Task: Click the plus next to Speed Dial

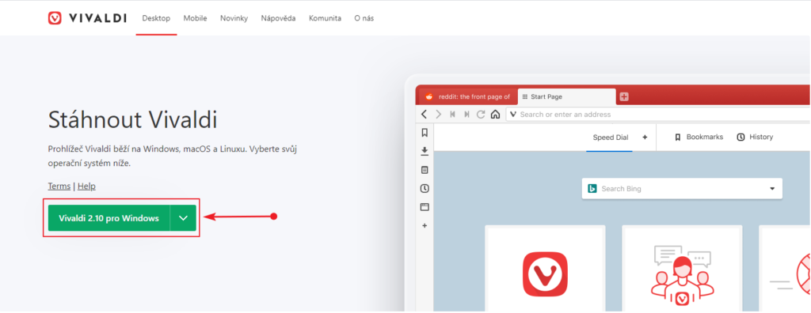Action: [645, 137]
